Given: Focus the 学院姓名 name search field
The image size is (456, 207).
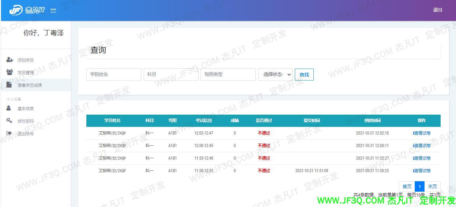Looking at the screenshot, I should point(114,75).
